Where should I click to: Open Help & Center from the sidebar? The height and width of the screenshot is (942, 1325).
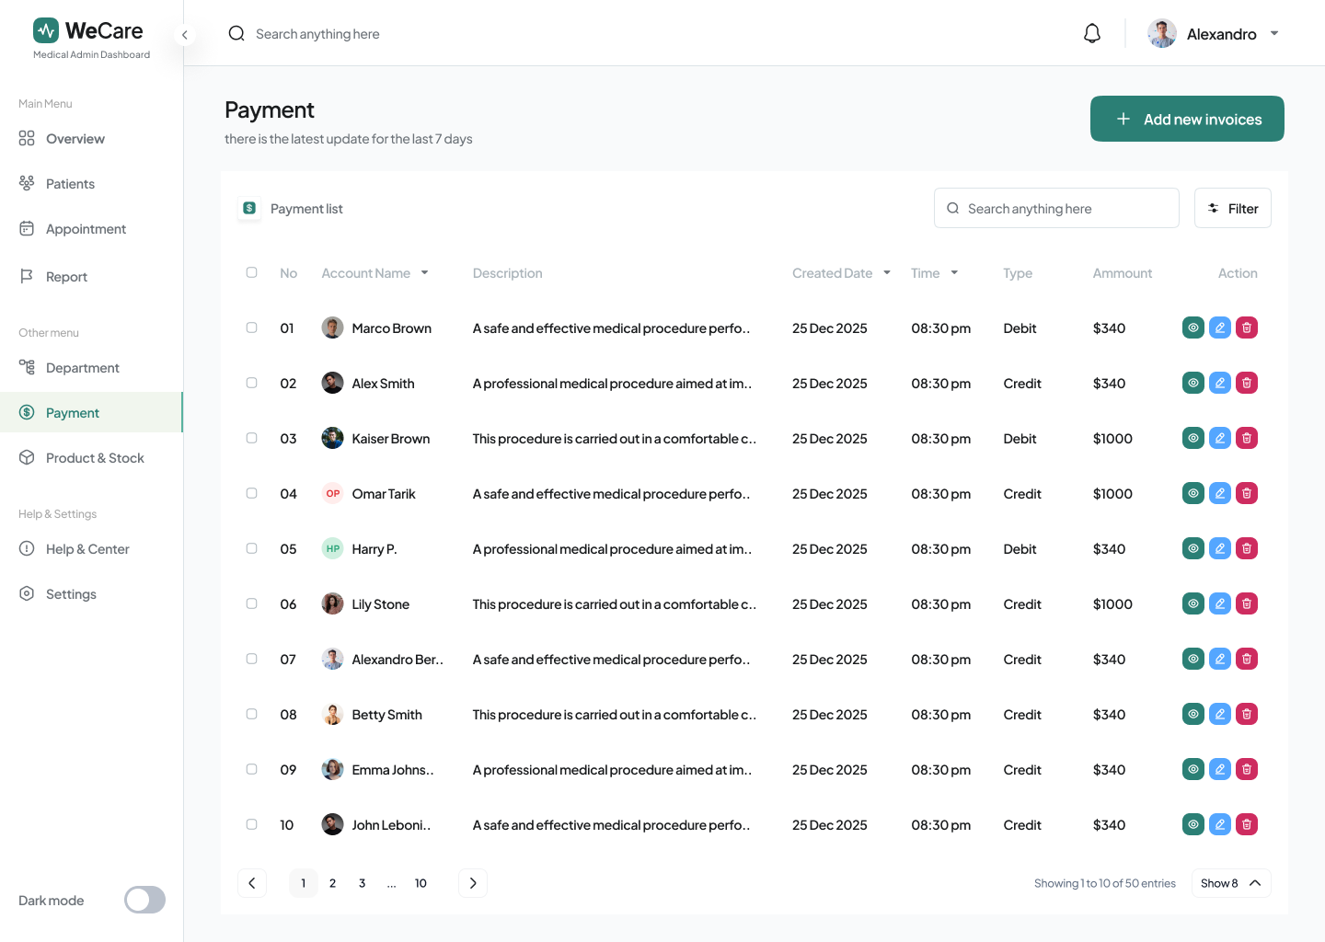87,548
